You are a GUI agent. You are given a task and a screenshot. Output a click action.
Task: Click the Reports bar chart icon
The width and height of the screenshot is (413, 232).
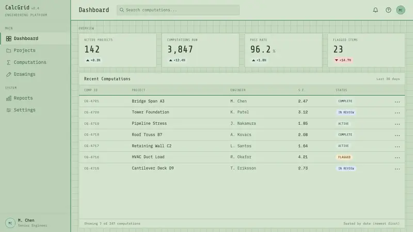[x=9, y=98]
